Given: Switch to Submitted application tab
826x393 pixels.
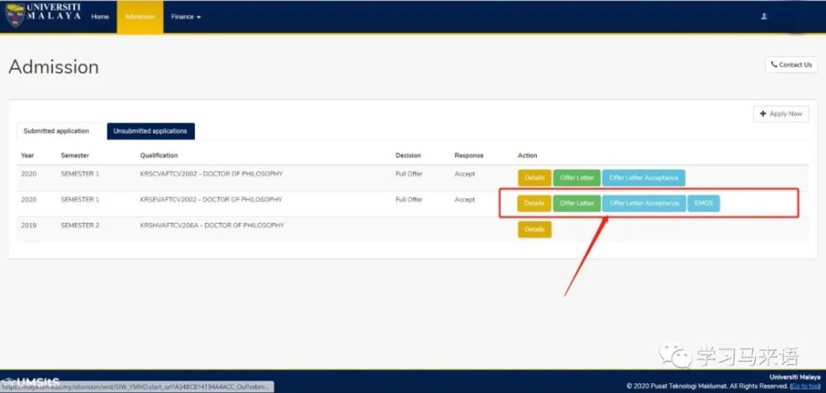Looking at the screenshot, I should point(56,131).
